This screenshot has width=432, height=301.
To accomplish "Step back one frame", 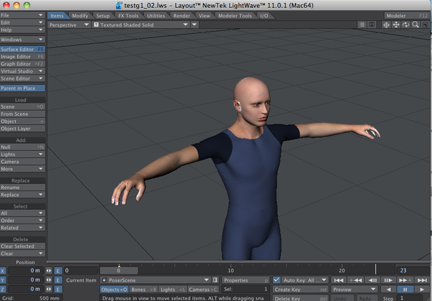I will coord(372,280).
